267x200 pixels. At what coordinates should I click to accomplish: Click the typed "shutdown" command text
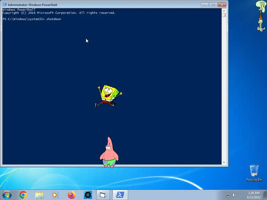pos(54,19)
